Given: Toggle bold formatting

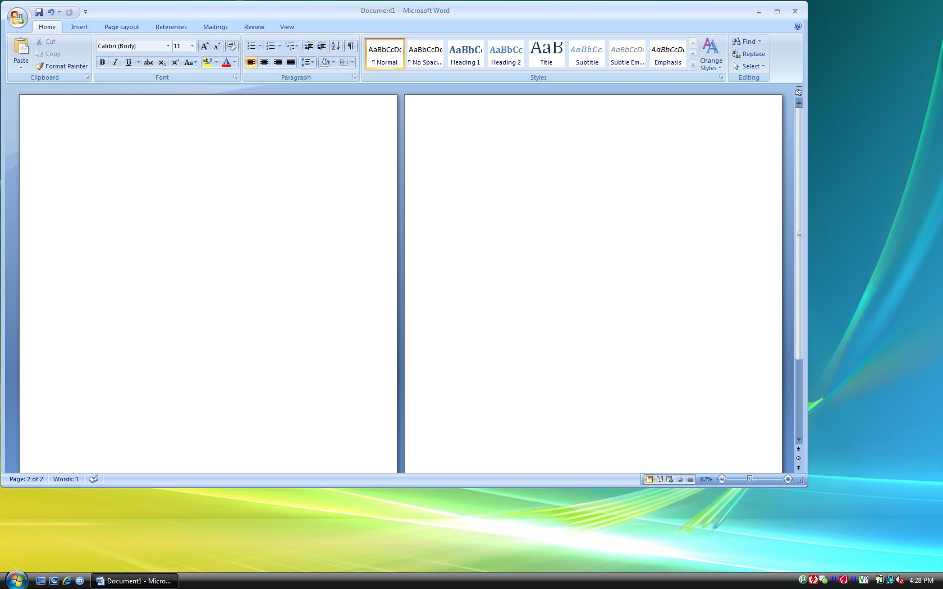Looking at the screenshot, I should pyautogui.click(x=102, y=62).
